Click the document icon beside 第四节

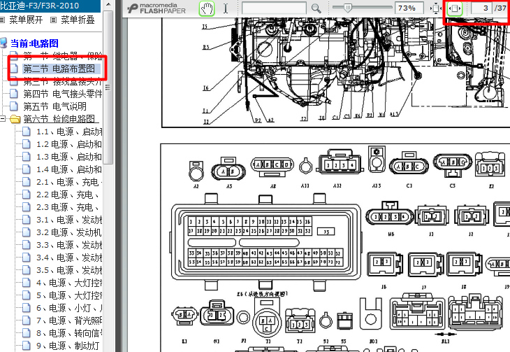coord(14,94)
